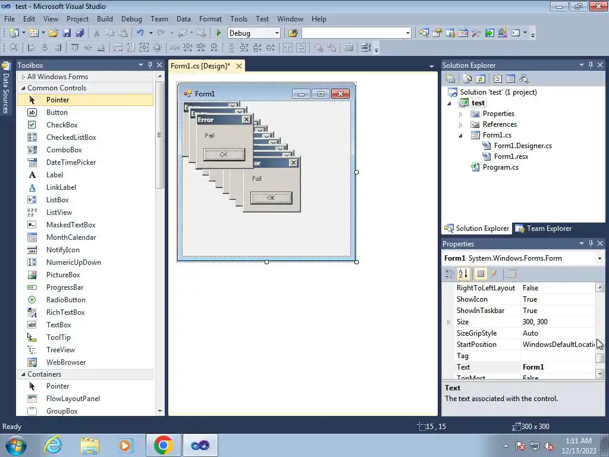The width and height of the screenshot is (609, 457).
Task: Click Refresh icon in Solution Explorer
Action: click(481, 79)
